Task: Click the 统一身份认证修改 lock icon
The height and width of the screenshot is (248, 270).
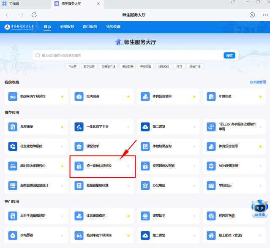Action: pos(79,166)
